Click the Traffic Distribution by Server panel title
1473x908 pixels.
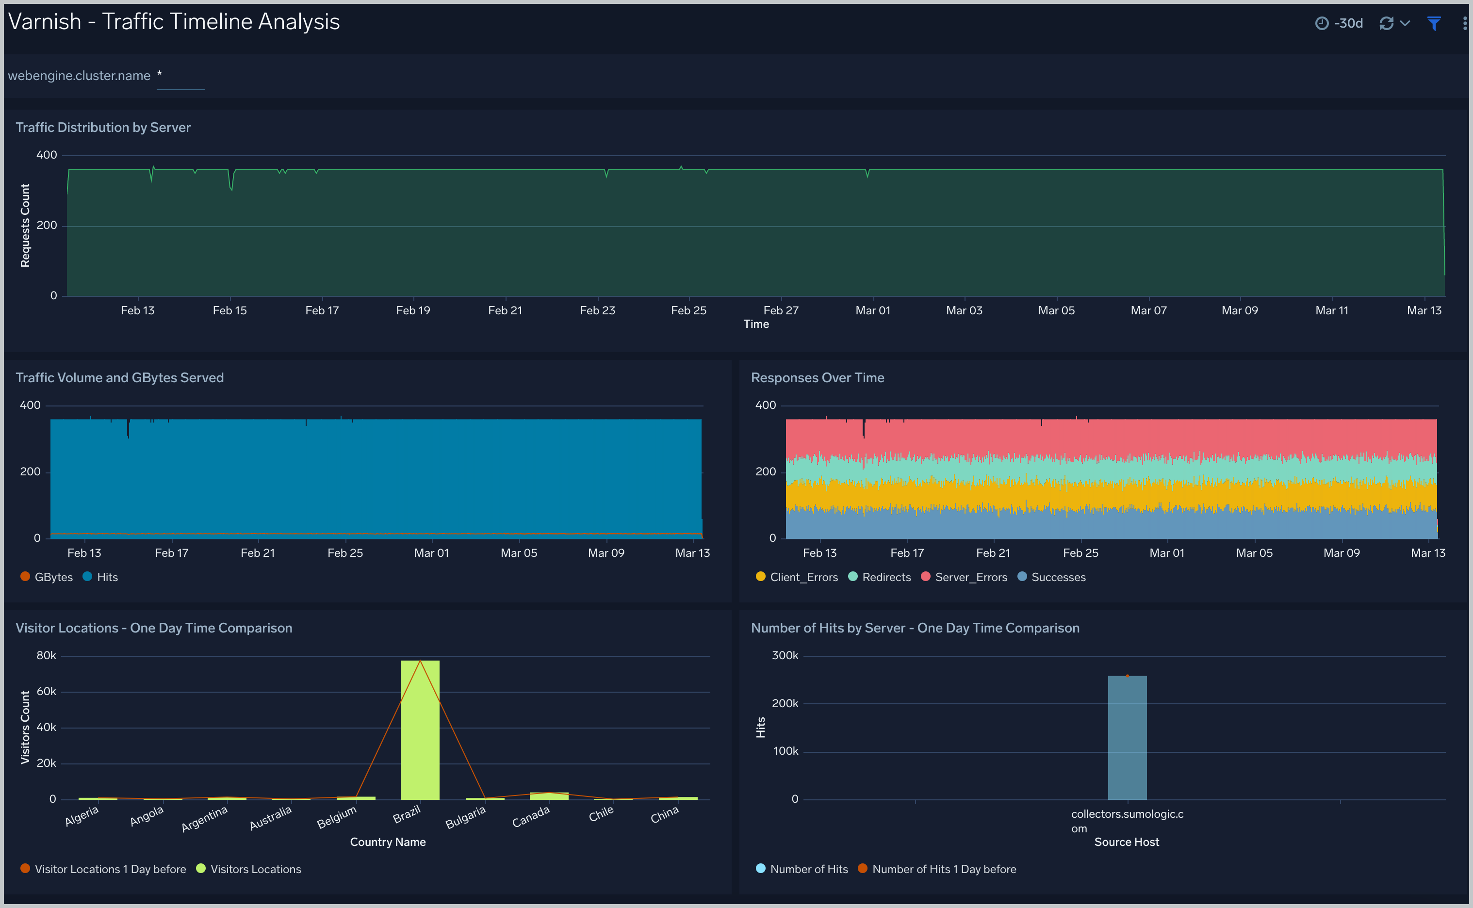[103, 127]
